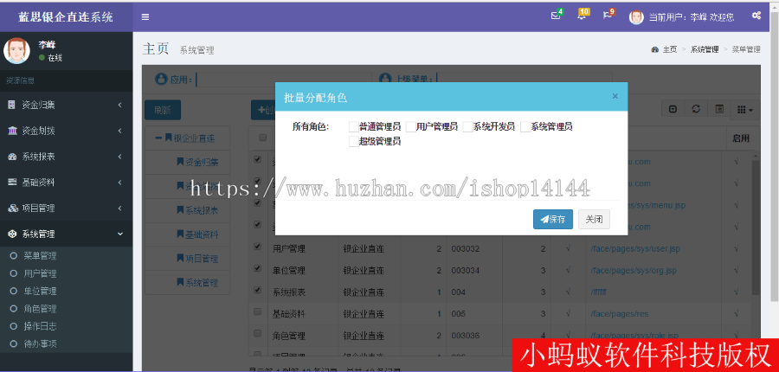This screenshot has height=372, width=779.
Task: Click the 李峰 profile picture in sidebar
Action: [x=17, y=51]
